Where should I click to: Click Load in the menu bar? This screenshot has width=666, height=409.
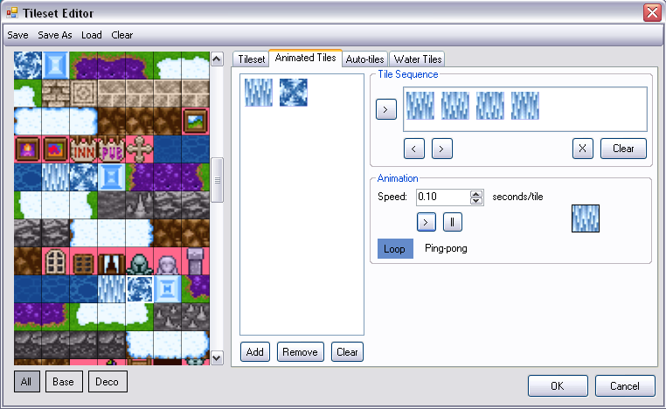(x=91, y=35)
